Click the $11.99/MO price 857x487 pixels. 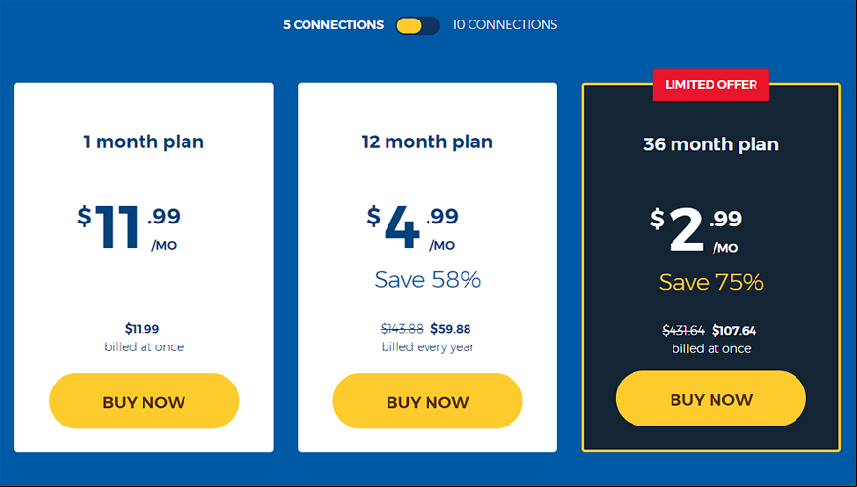tap(129, 227)
